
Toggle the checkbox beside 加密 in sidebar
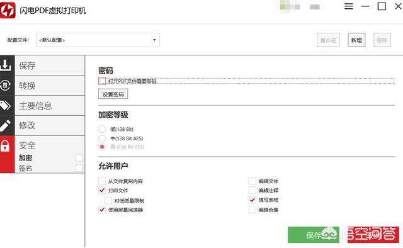(x=79, y=157)
